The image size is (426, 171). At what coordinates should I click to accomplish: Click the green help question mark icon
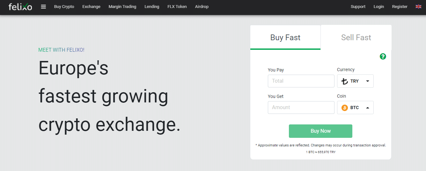click(x=383, y=56)
